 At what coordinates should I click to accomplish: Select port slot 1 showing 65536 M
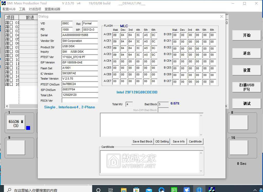point(16,122)
